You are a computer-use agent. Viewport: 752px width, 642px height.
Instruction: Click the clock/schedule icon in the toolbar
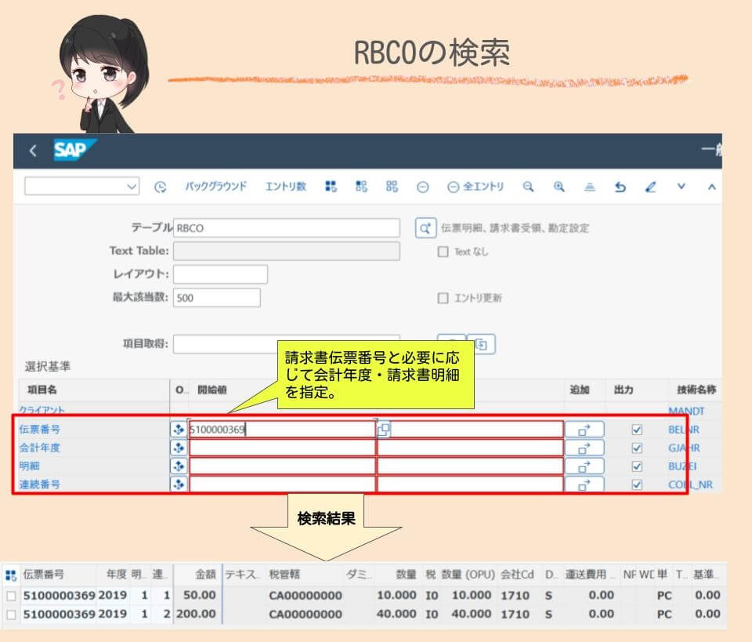(x=161, y=186)
